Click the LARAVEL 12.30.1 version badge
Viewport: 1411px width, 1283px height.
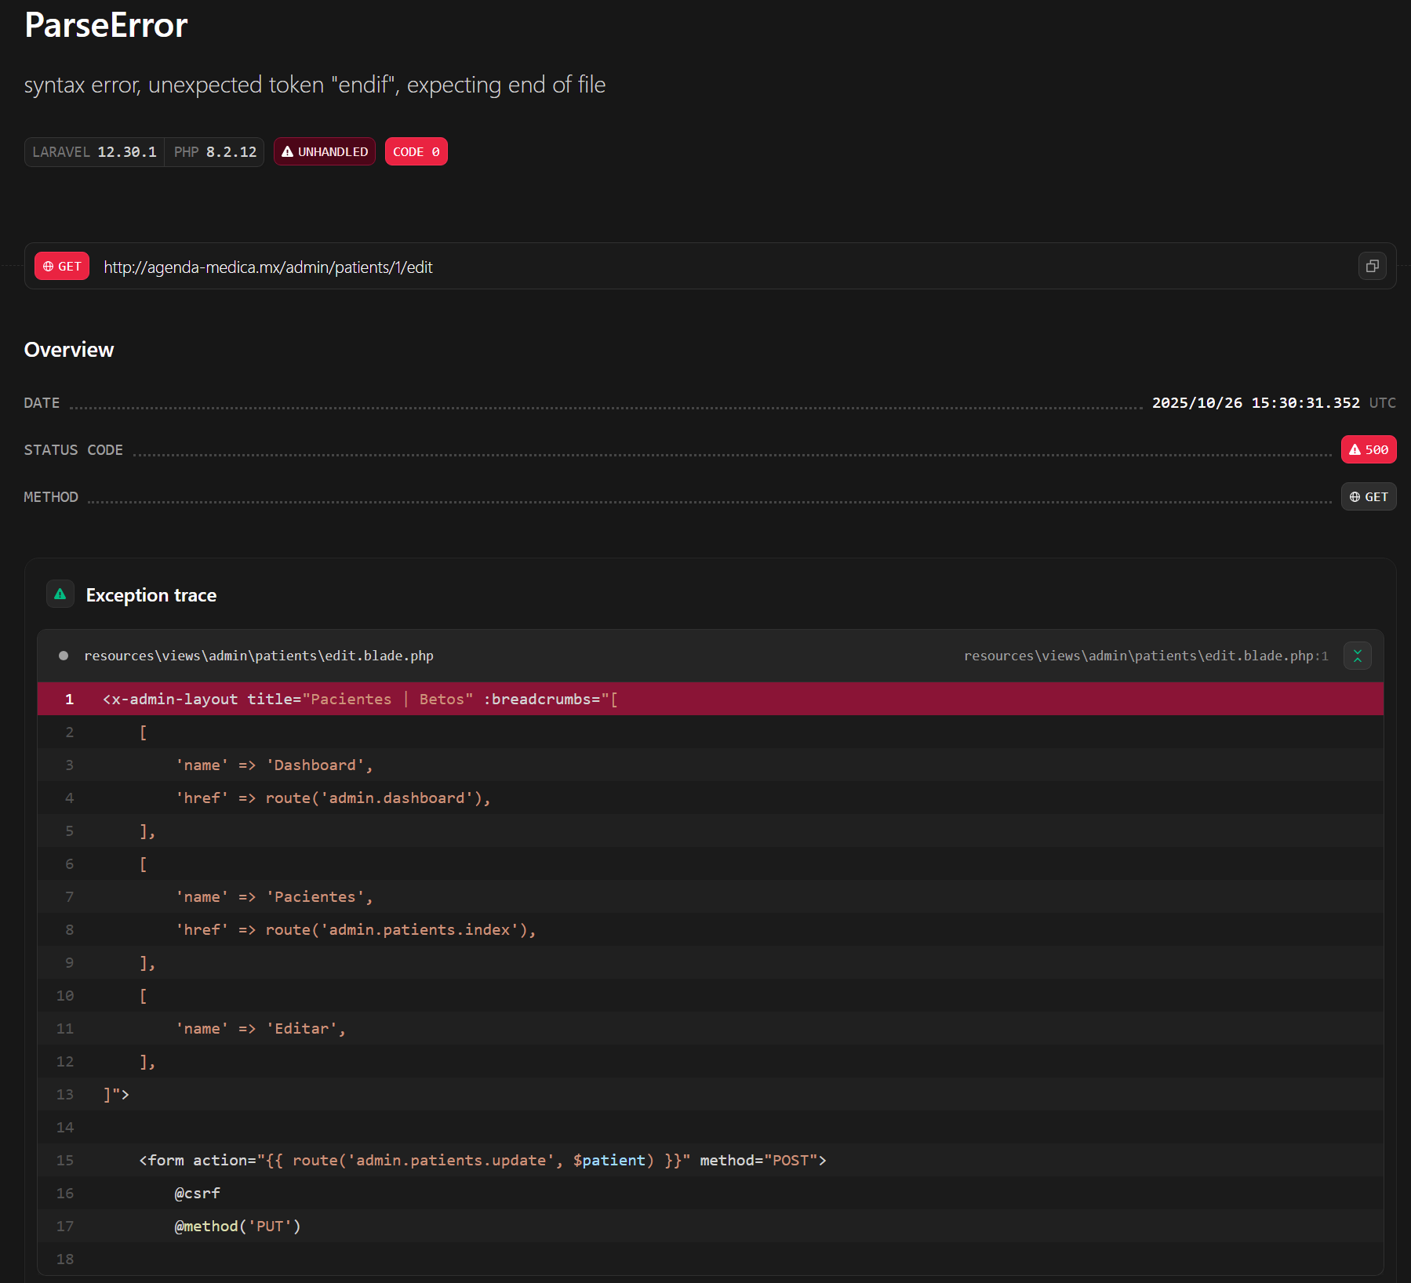tap(94, 152)
